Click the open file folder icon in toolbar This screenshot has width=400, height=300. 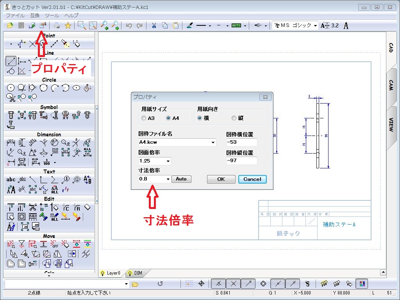click(x=10, y=25)
